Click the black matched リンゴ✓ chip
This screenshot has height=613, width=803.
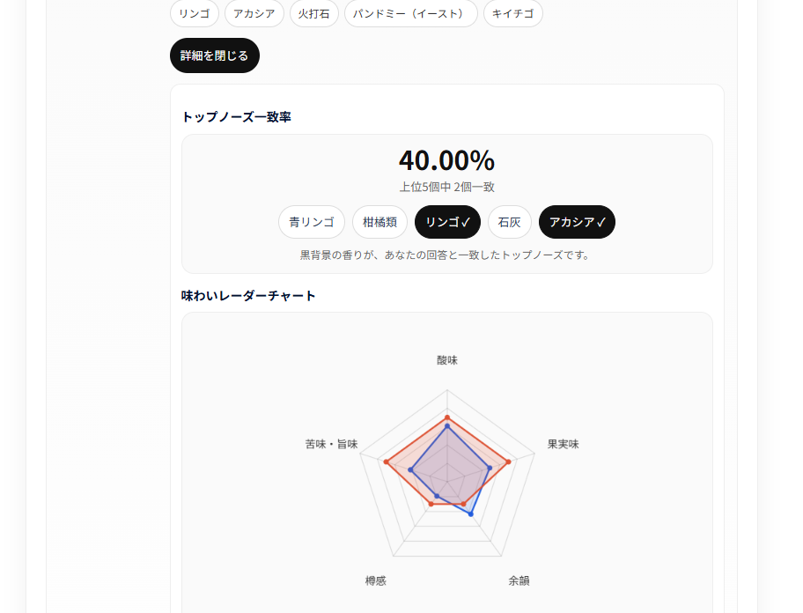447,222
